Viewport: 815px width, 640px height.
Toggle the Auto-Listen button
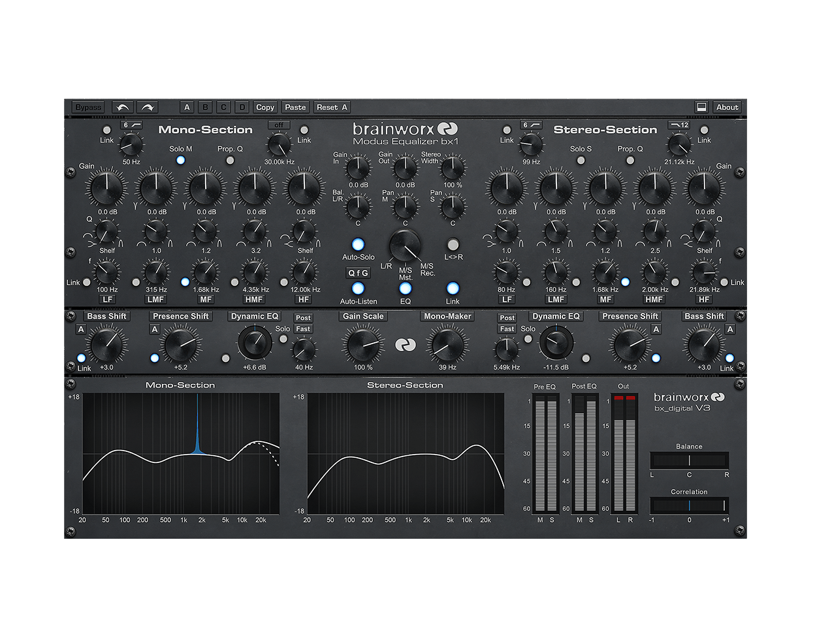[358, 288]
